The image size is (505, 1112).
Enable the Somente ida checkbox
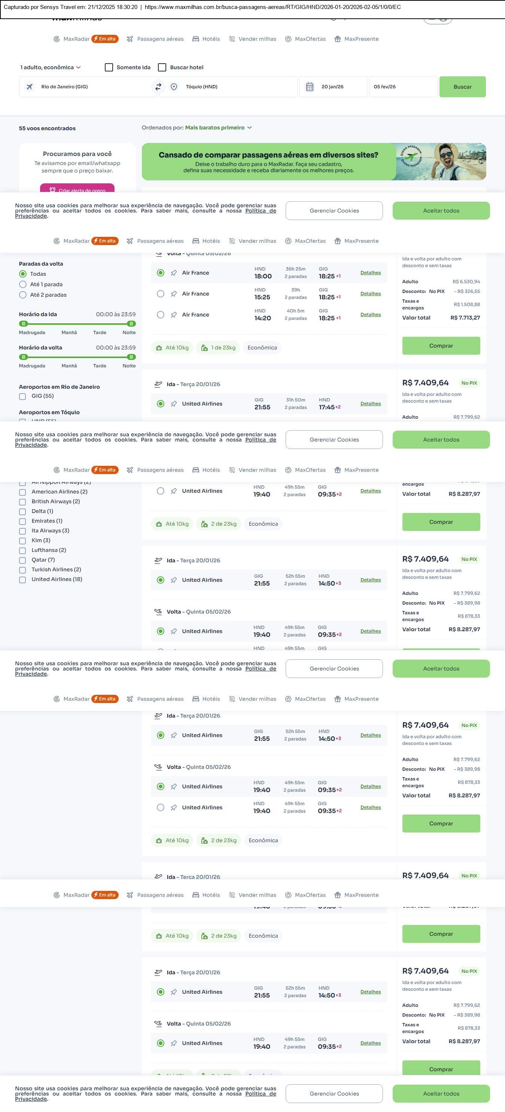click(109, 67)
